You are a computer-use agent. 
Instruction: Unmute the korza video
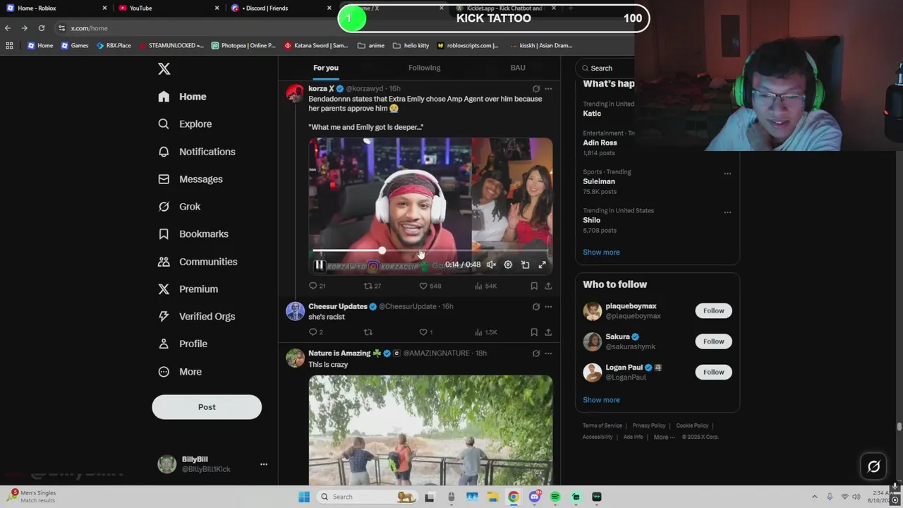[x=491, y=265]
